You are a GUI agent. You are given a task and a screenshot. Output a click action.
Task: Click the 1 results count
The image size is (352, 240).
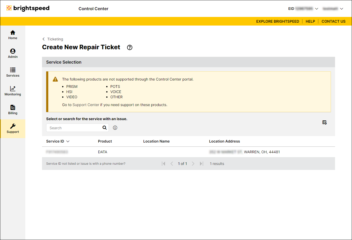coord(217,164)
